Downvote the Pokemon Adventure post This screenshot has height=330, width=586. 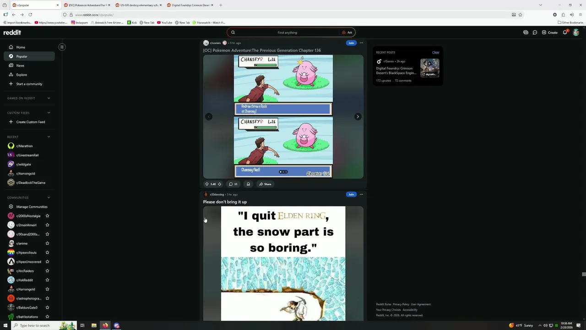219,184
